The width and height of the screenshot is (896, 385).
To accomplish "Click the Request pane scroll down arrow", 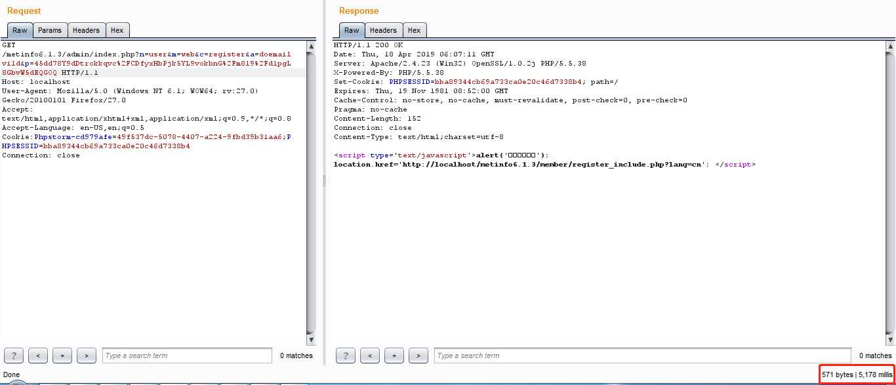I will pyautogui.click(x=312, y=340).
